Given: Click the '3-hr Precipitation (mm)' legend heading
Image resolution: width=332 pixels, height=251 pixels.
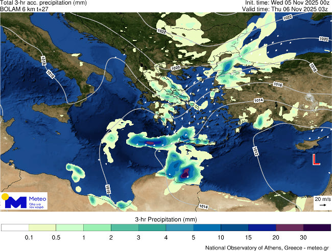Looking at the screenshot, I should click(x=166, y=219).
